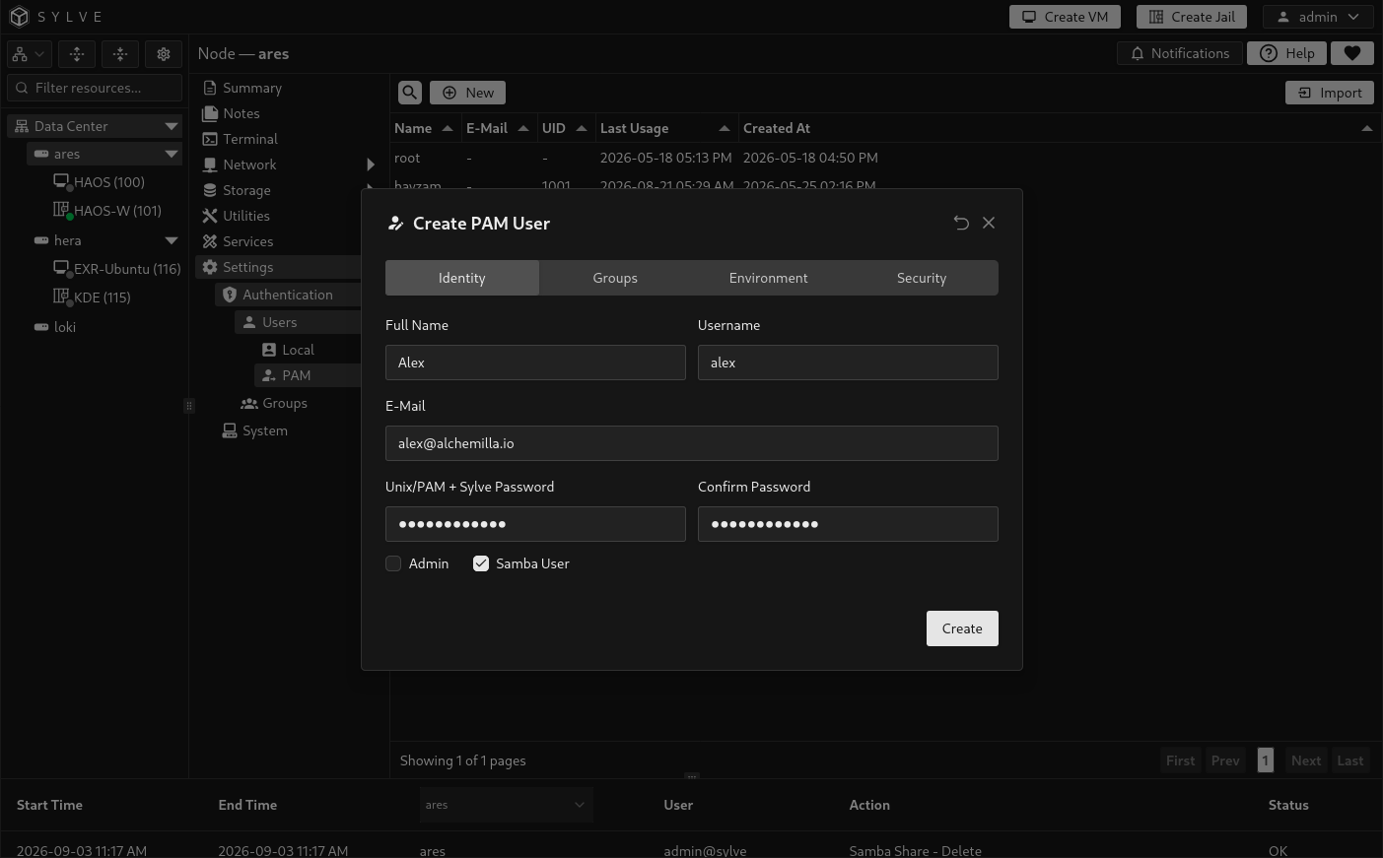Image resolution: width=1383 pixels, height=858 pixels.
Task: Enable the Admin checkbox
Action: point(393,563)
